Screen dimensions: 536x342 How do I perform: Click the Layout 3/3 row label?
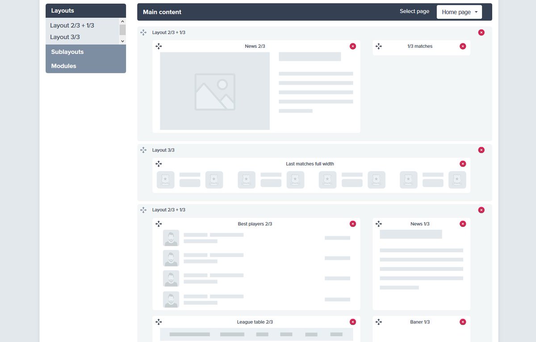pyautogui.click(x=163, y=150)
